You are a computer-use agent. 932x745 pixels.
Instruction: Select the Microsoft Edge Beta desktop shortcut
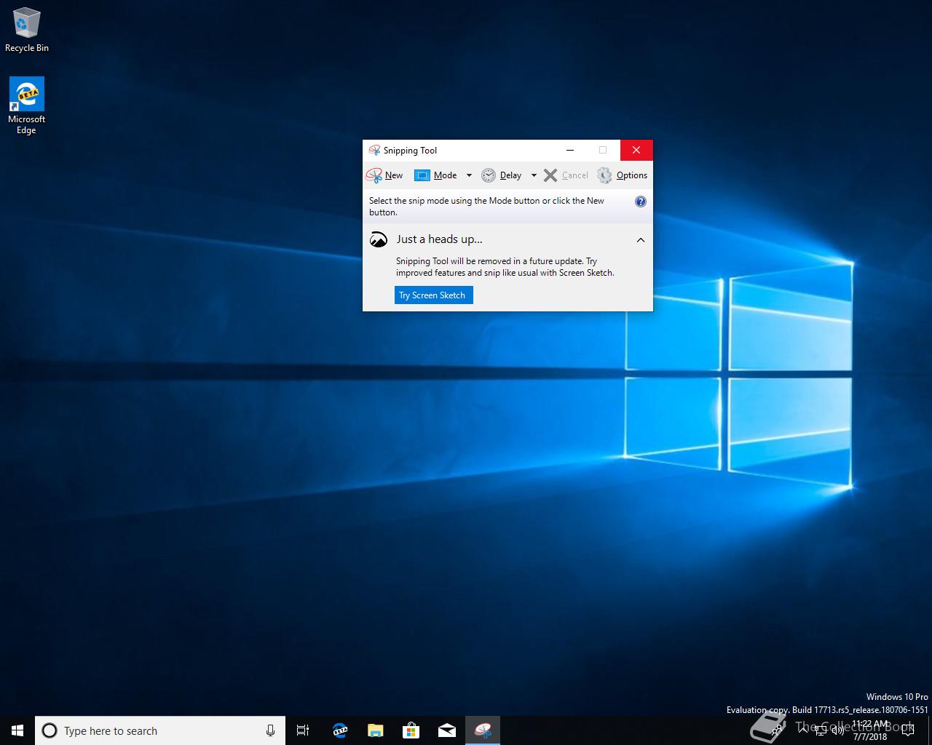pos(27,106)
